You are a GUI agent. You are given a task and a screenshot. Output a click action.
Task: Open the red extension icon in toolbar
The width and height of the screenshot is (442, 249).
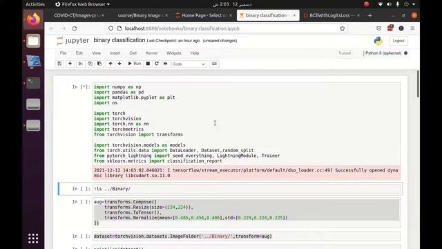(x=390, y=28)
